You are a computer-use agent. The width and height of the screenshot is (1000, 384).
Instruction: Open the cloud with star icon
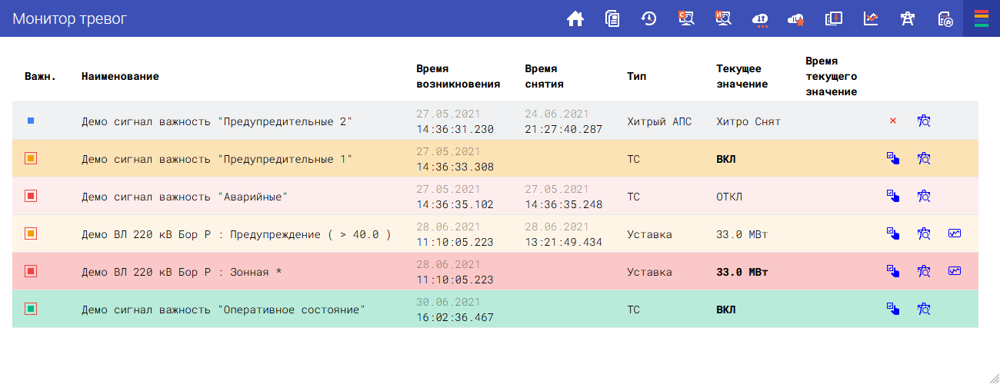(796, 19)
